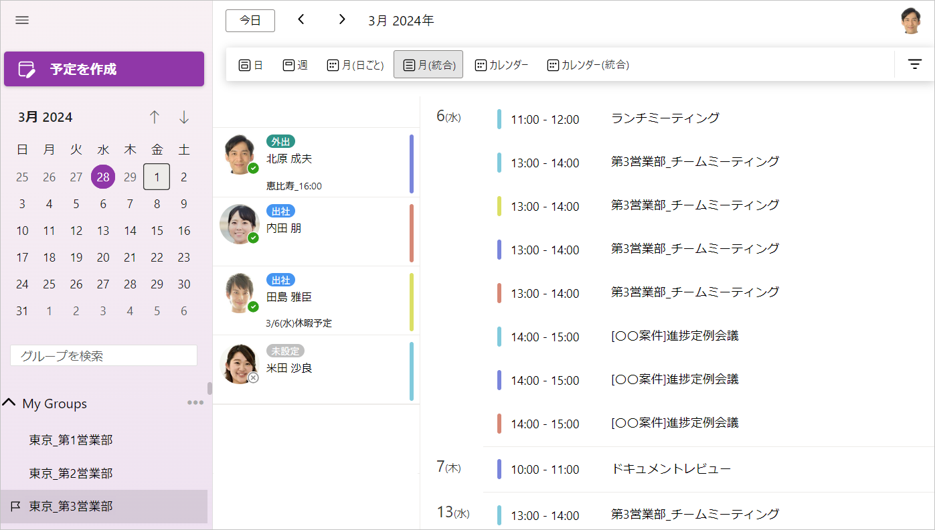Click the グループを検索 search field
Image resolution: width=935 pixels, height=530 pixels.
point(104,355)
